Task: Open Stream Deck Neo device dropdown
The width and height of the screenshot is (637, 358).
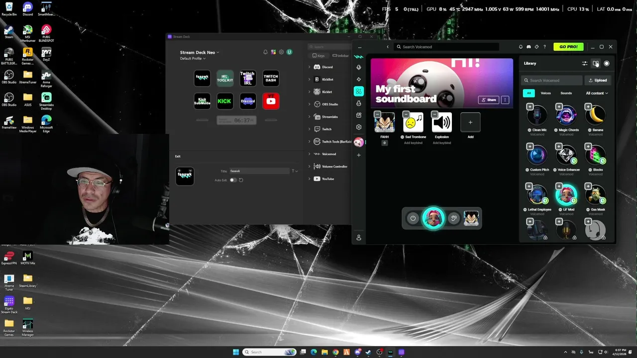Action: 200,52
